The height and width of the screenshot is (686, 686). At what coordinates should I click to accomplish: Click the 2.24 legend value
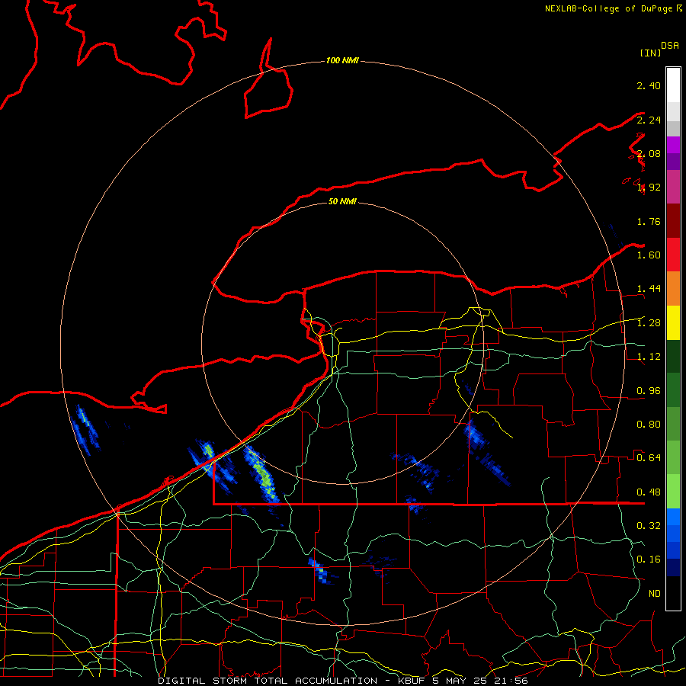649,120
